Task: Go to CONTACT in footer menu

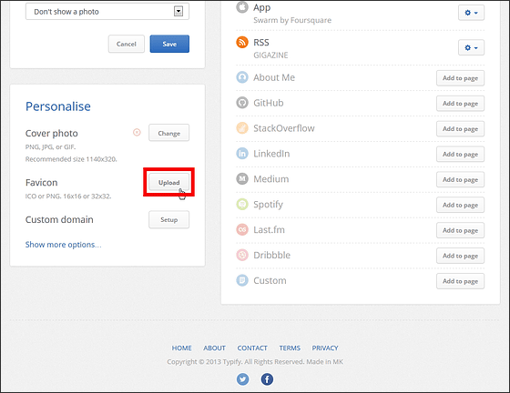Action: [252, 348]
